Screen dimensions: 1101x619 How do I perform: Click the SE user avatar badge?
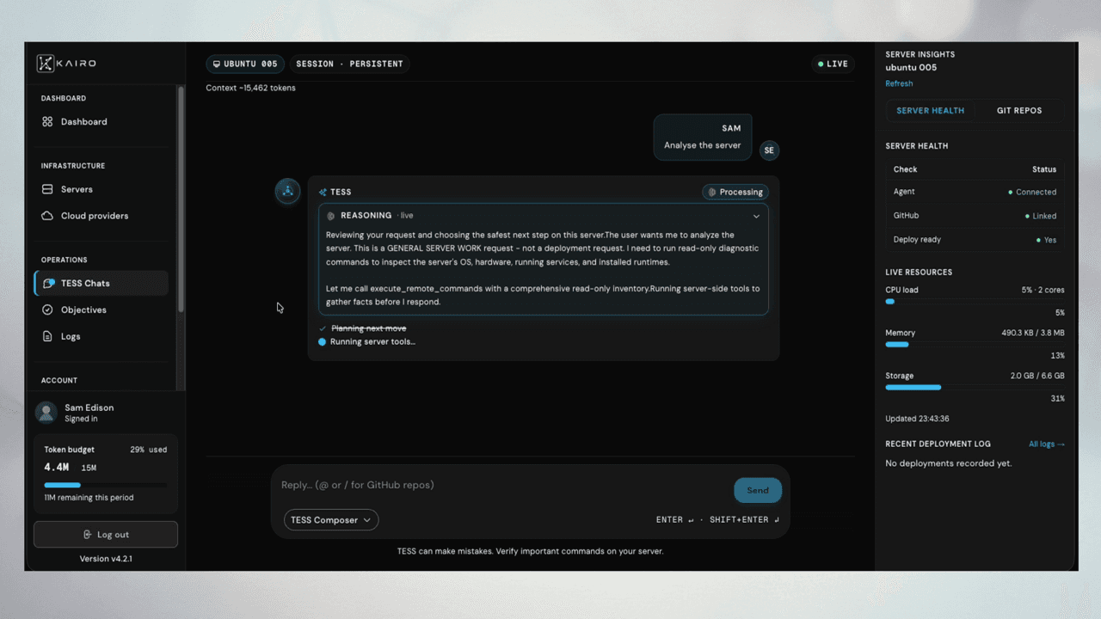(x=769, y=150)
